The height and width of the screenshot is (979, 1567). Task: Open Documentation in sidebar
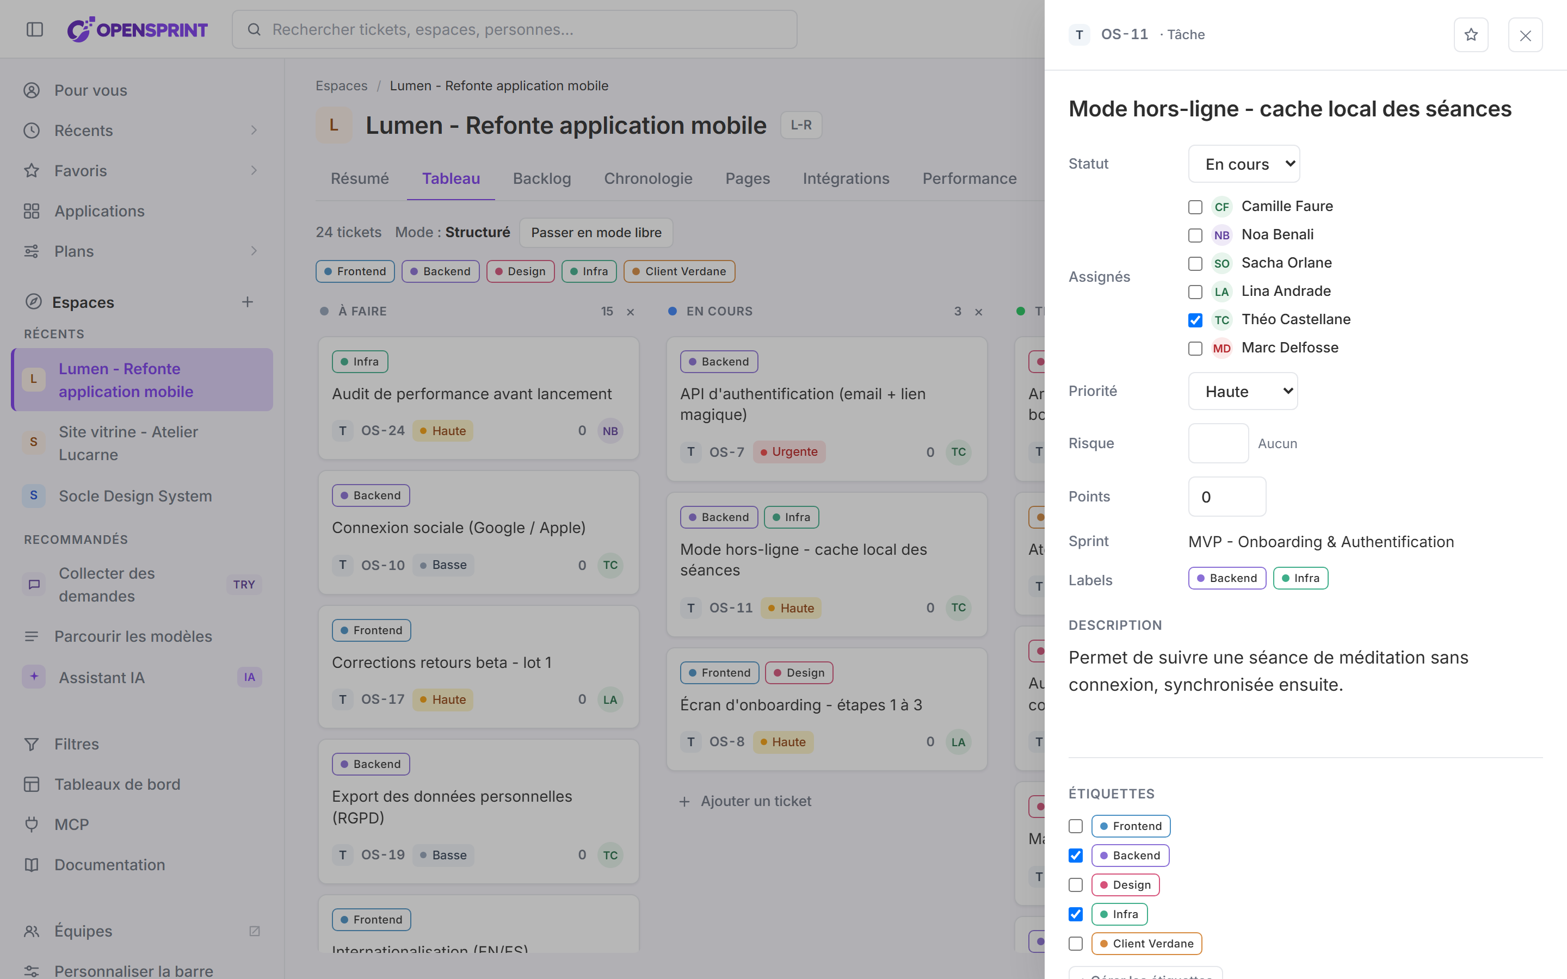pyautogui.click(x=143, y=864)
